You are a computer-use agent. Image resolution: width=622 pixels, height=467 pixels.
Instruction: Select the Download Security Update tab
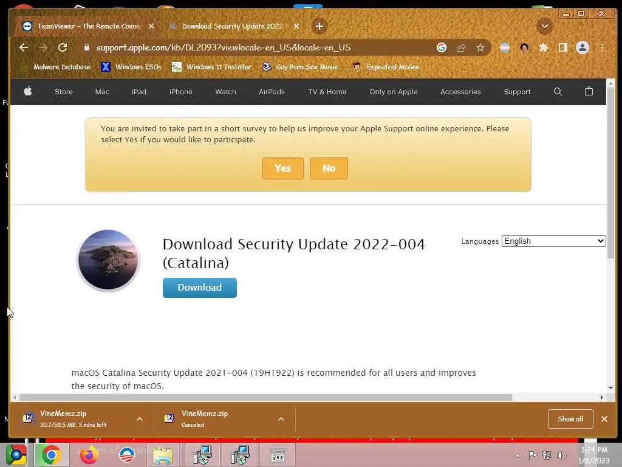234,26
